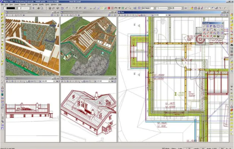The width and height of the screenshot is (234, 149).
Task: Open the pen thickness dropdown showing 1
Action: (163, 8)
